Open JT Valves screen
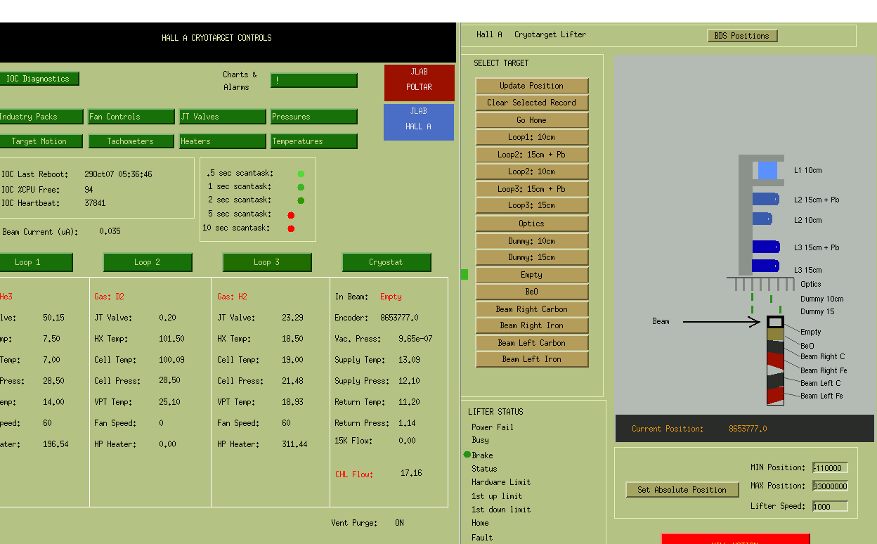 [x=222, y=117]
